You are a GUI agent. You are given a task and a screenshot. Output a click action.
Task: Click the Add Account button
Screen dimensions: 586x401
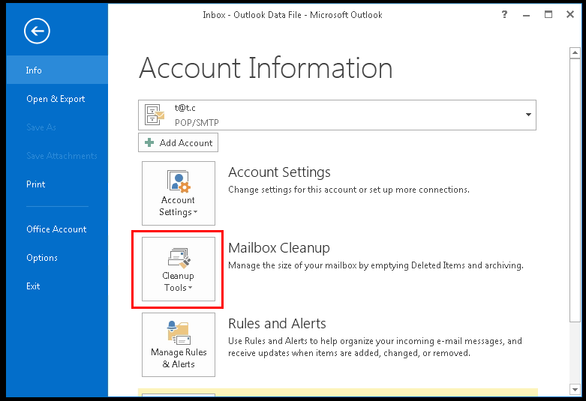(178, 142)
